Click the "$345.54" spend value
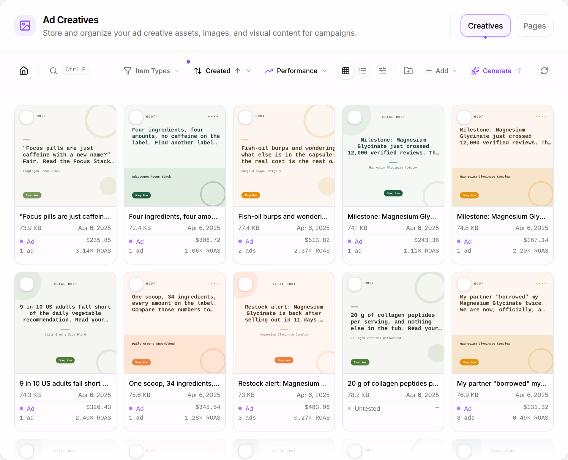The width and height of the screenshot is (568, 460). [208, 407]
